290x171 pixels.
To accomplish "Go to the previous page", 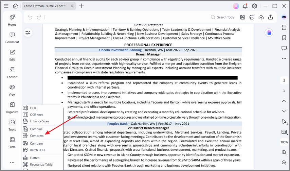I will point(284,101).
